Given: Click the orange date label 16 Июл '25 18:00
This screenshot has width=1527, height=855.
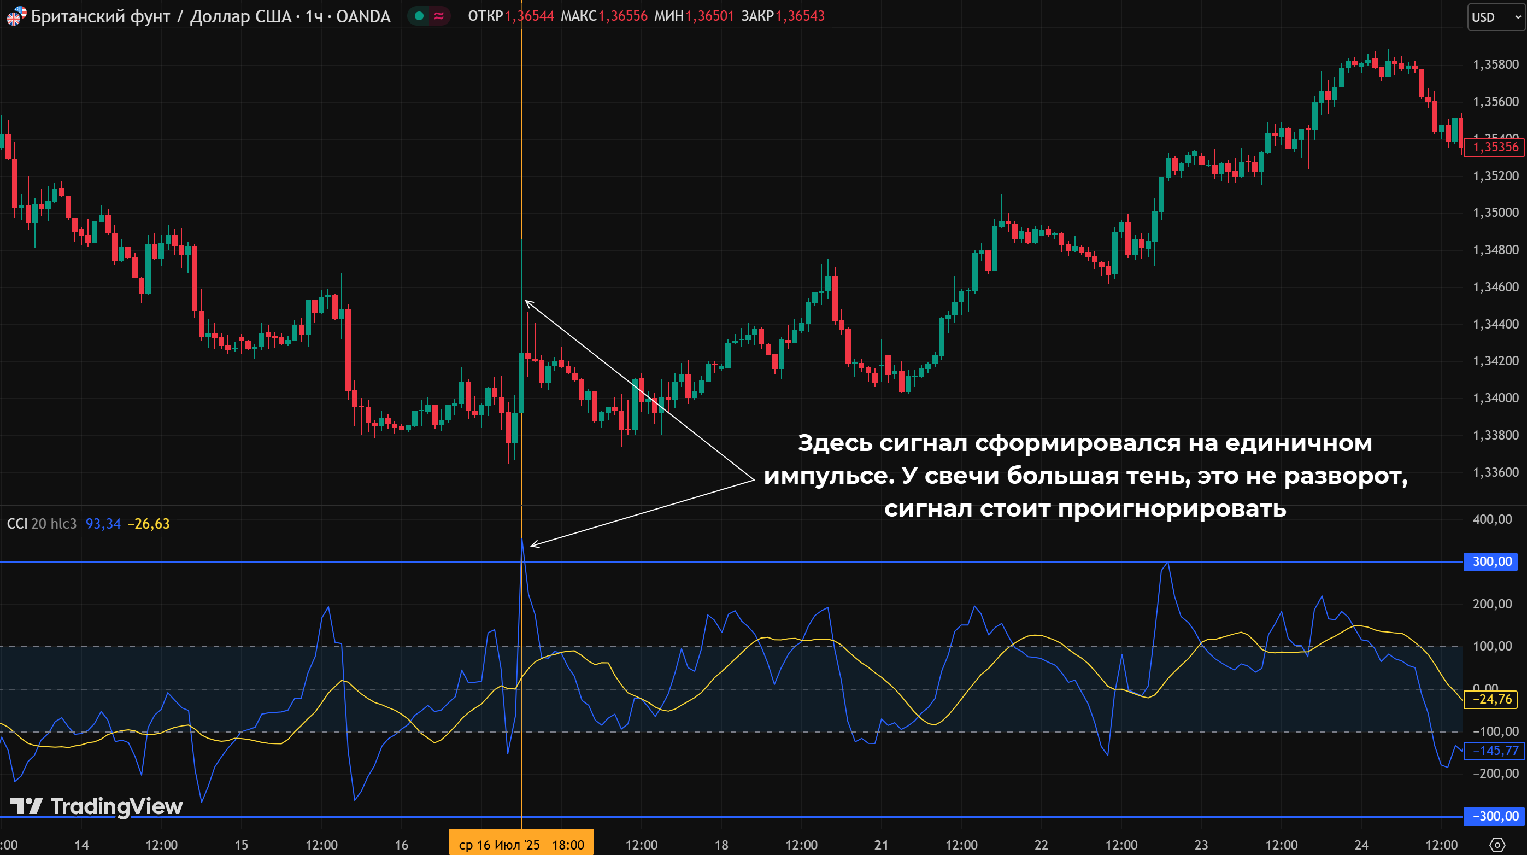Looking at the screenshot, I should [521, 844].
